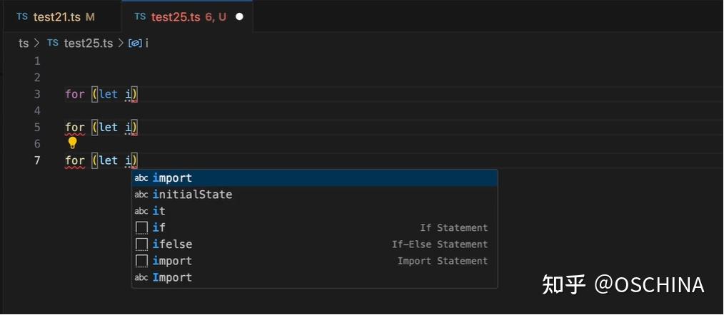Image resolution: width=724 pixels, height=315 pixels.
Task: Click the abc icon beside 'initialState' suggestion
Action: (141, 195)
